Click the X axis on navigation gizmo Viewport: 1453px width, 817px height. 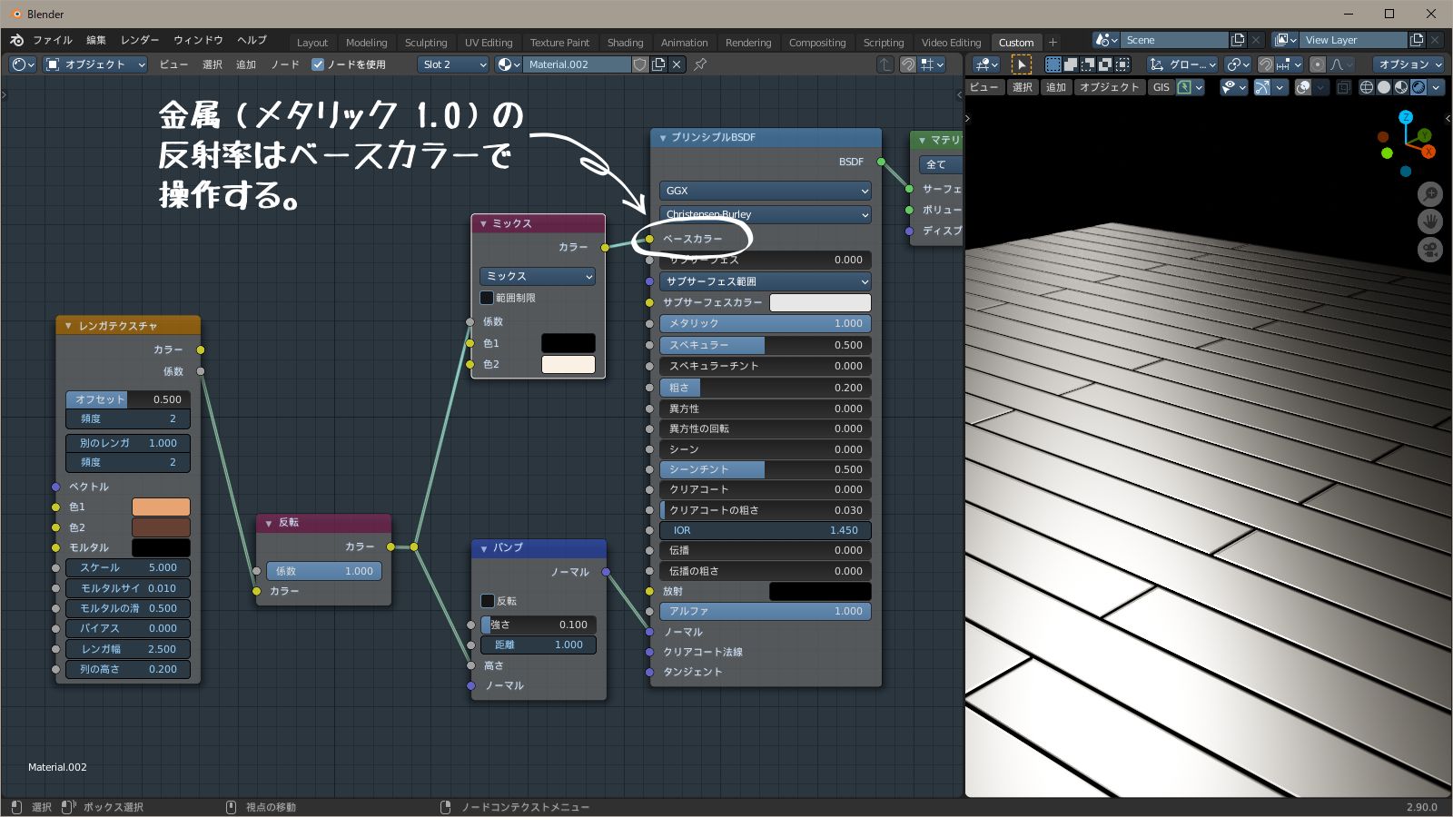click(1428, 152)
